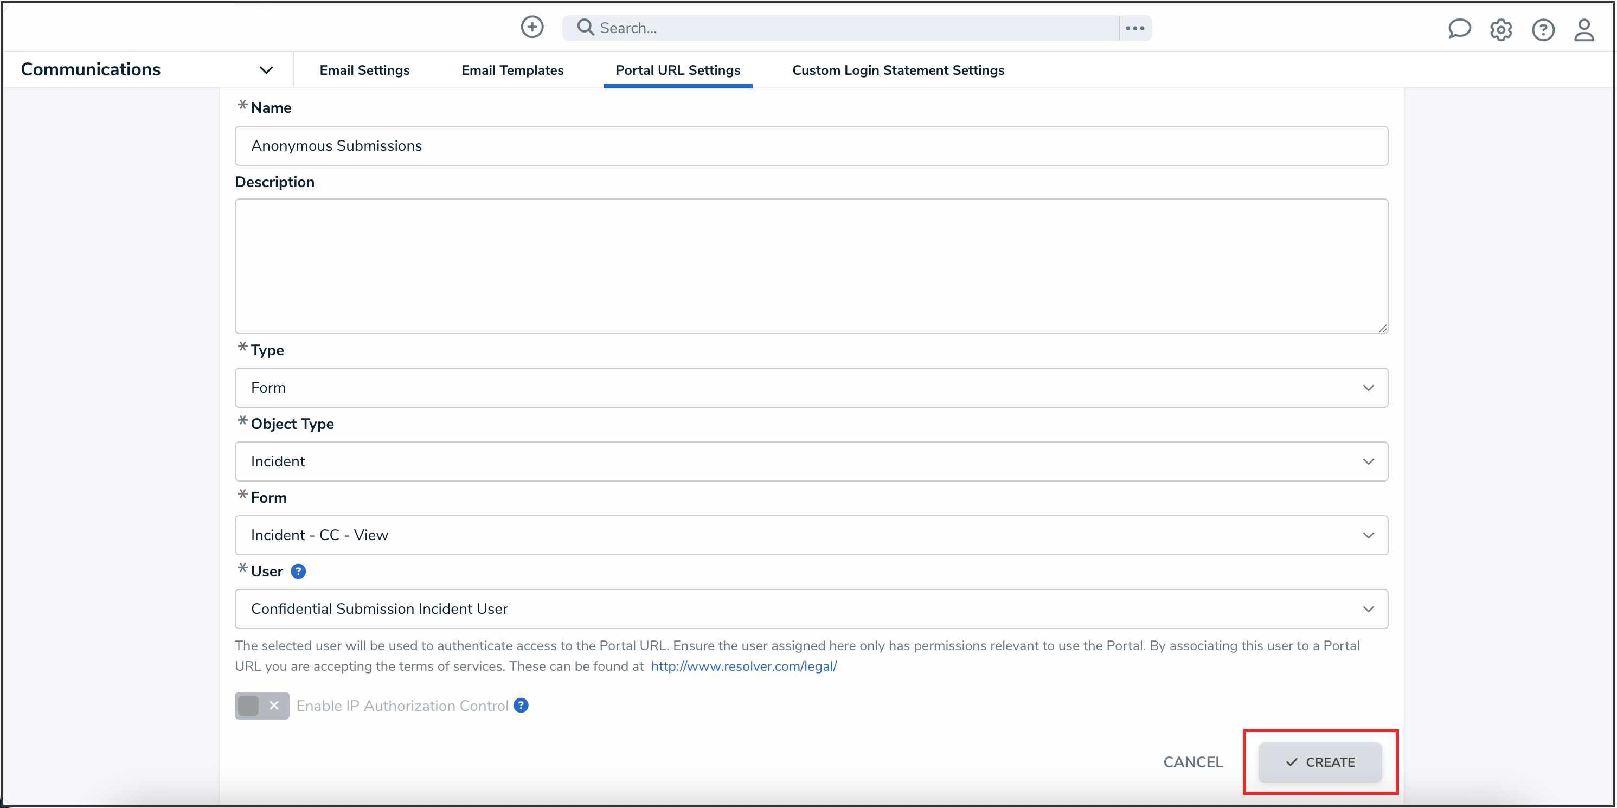Switch to Email Settings tab
This screenshot has width=1617, height=808.
(x=364, y=70)
